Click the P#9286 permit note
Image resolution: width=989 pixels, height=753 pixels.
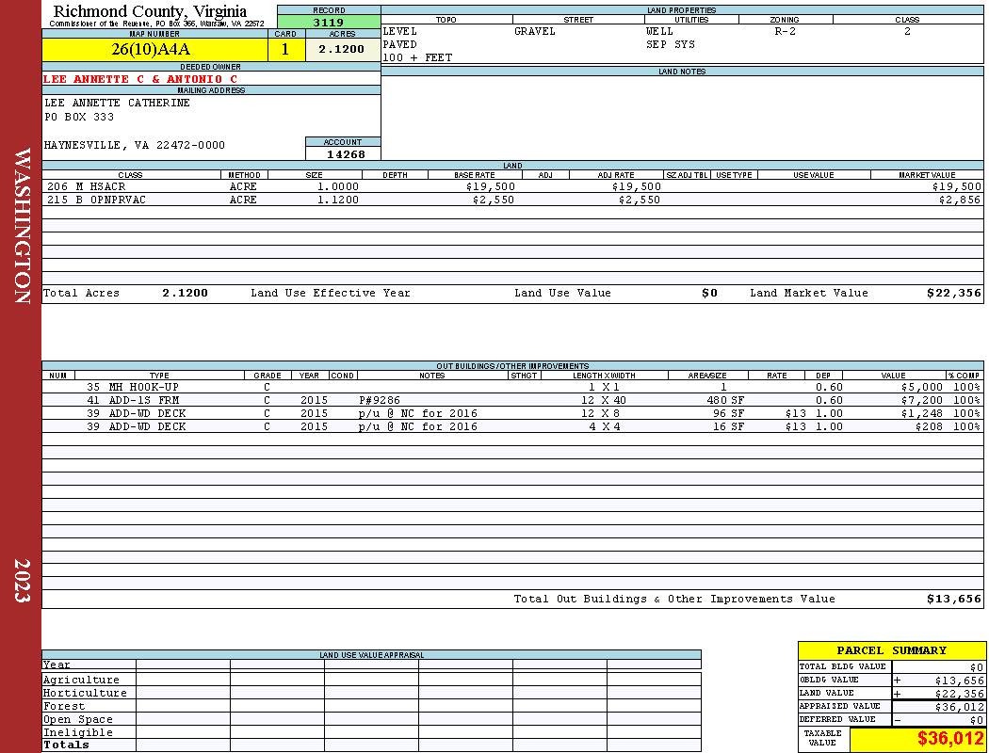tap(379, 400)
